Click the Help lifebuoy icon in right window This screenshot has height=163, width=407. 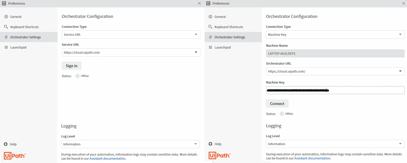point(210,144)
